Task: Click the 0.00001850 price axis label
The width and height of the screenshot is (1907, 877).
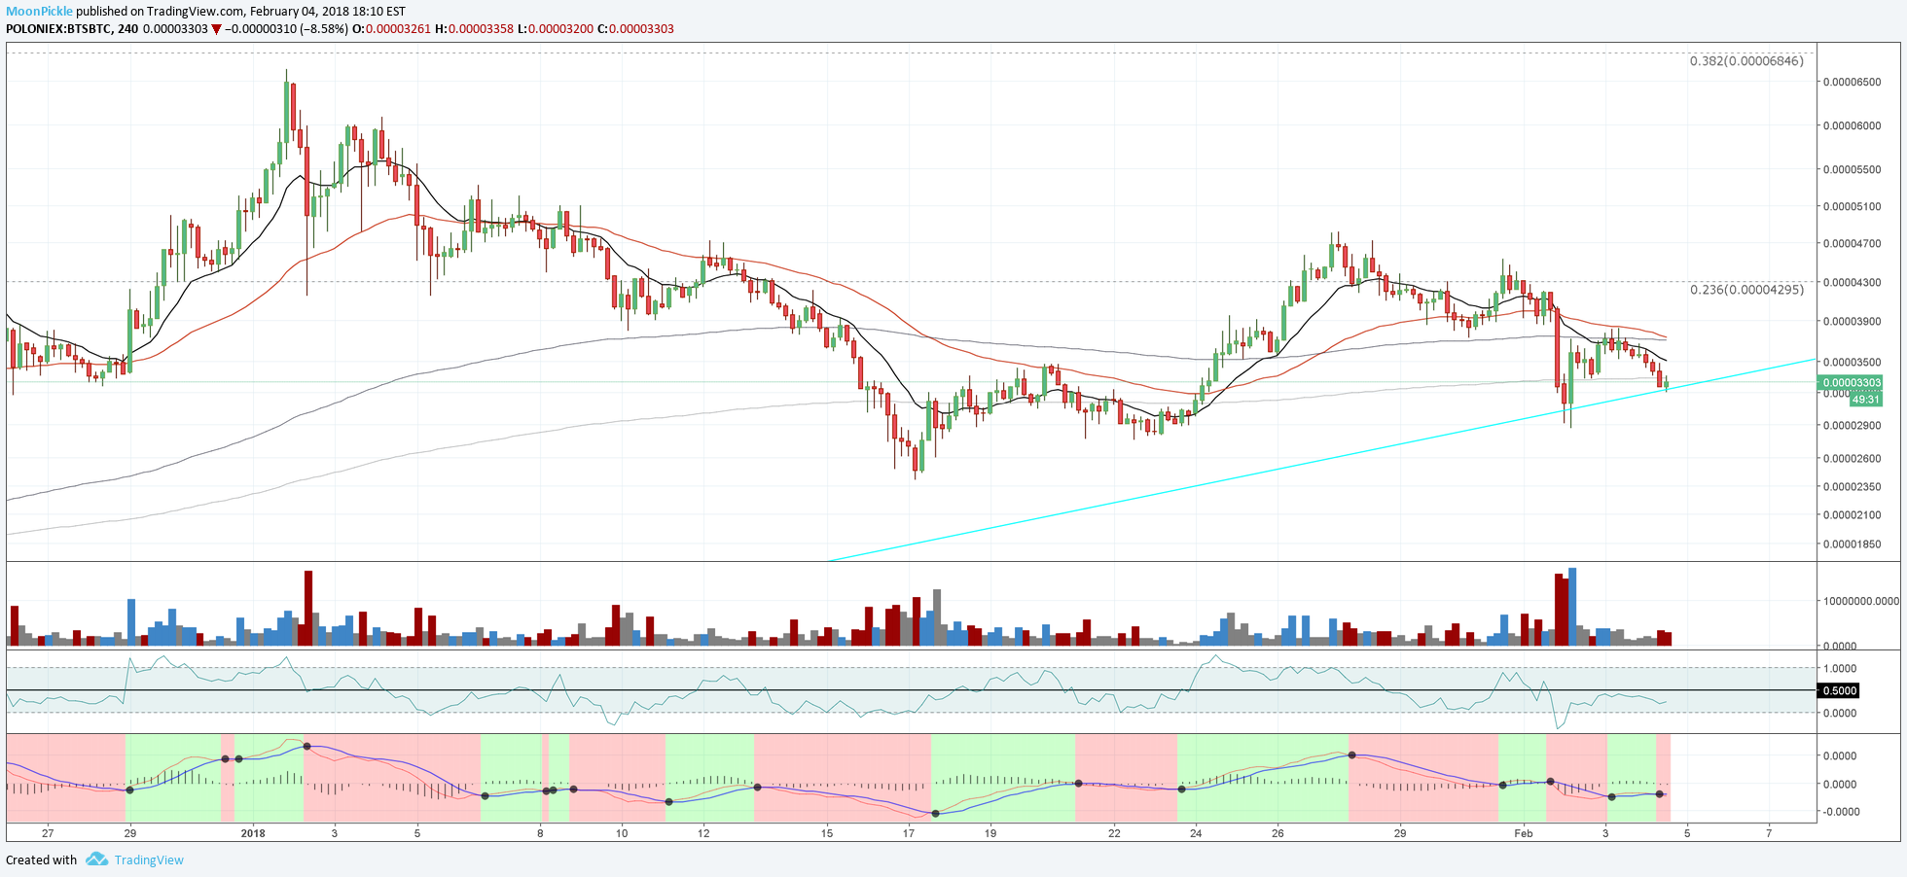Action: [1852, 544]
